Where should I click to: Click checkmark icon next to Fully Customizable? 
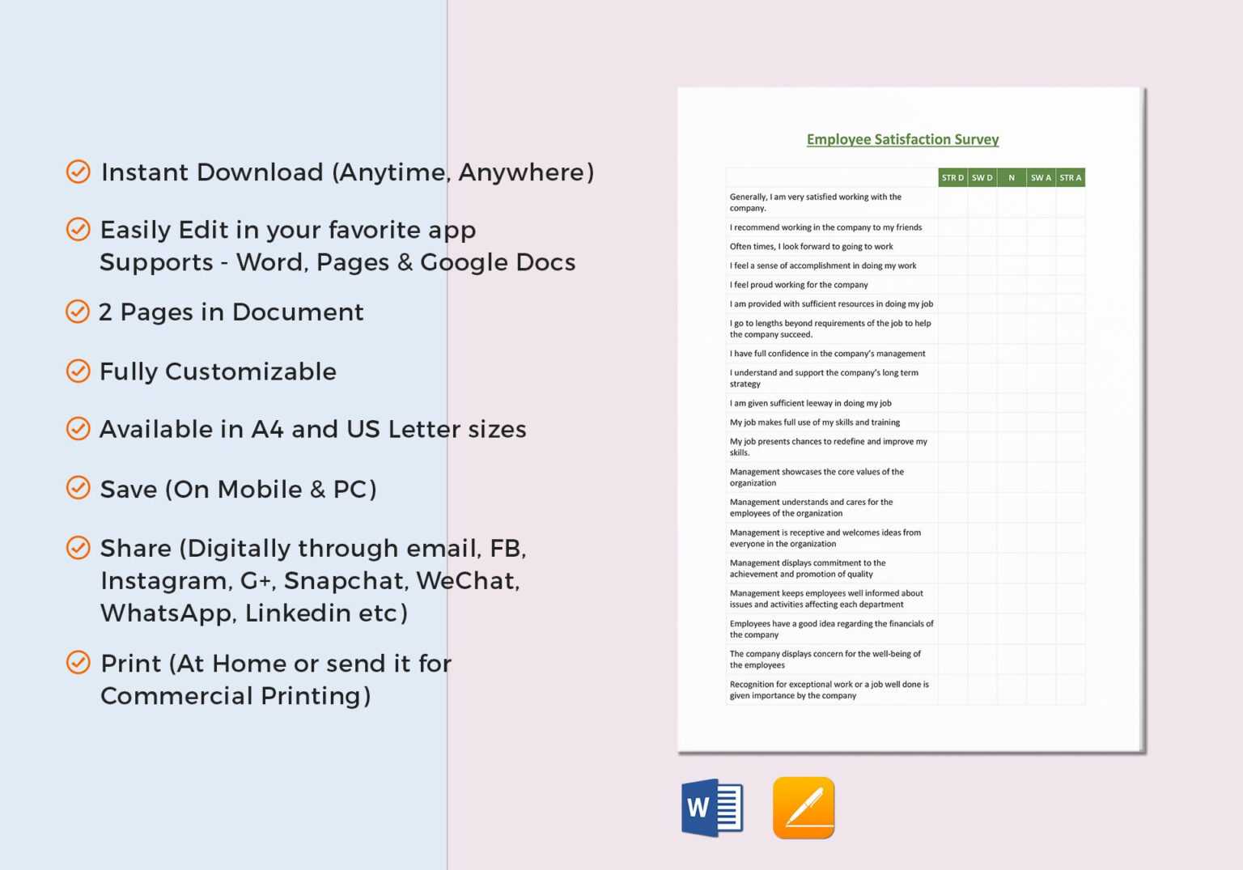(77, 371)
